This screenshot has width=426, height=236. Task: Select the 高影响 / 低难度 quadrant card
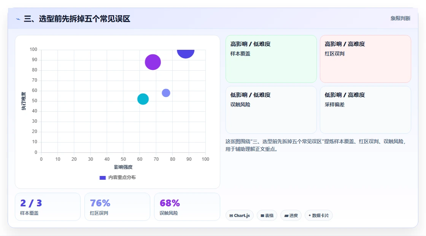[271, 59]
